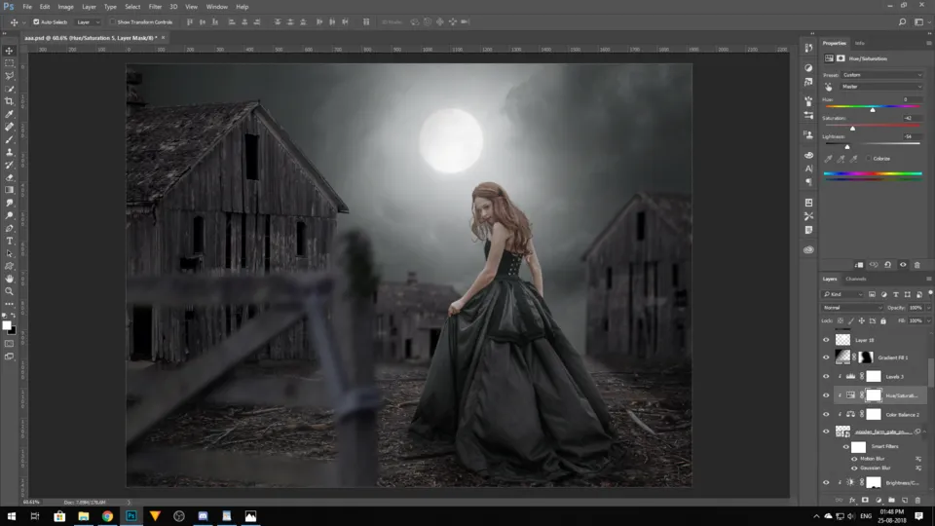Select the Crop tool in the toolbar
The width and height of the screenshot is (935, 526).
pyautogui.click(x=10, y=101)
